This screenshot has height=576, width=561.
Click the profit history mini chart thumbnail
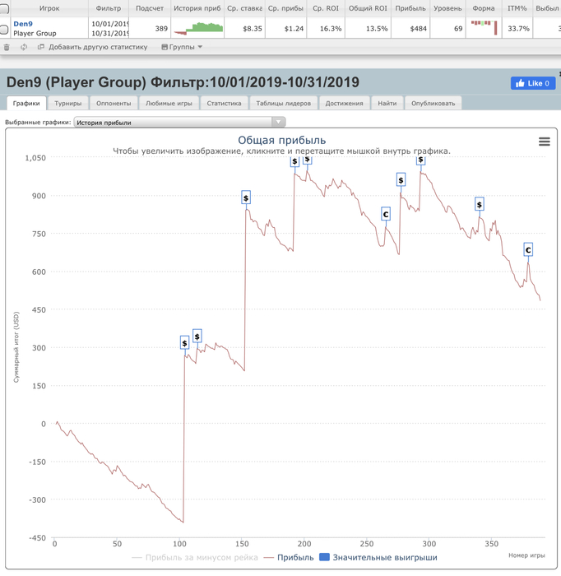[x=198, y=28]
